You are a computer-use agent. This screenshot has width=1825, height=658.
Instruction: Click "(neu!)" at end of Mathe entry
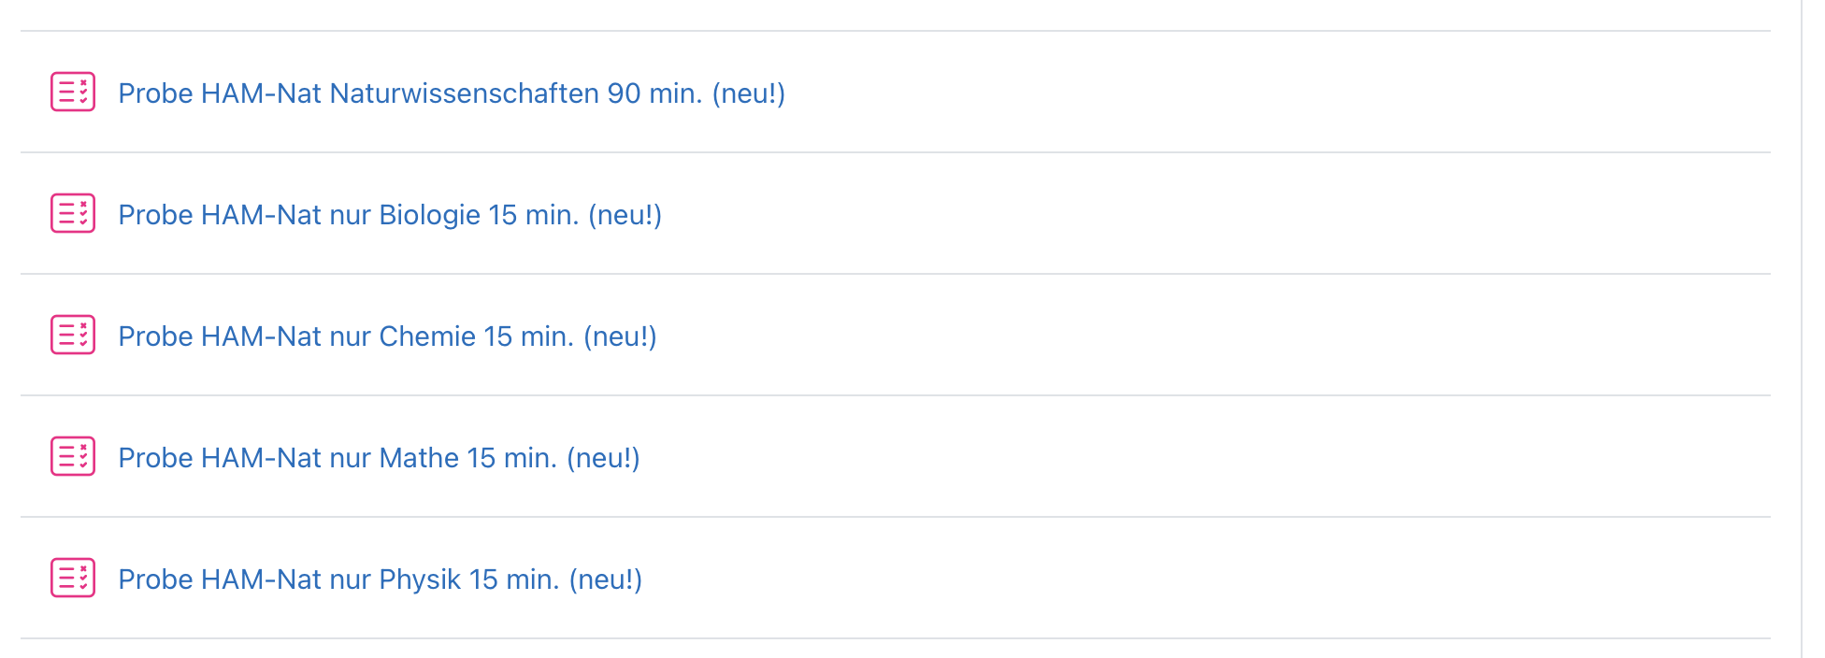pyautogui.click(x=603, y=458)
